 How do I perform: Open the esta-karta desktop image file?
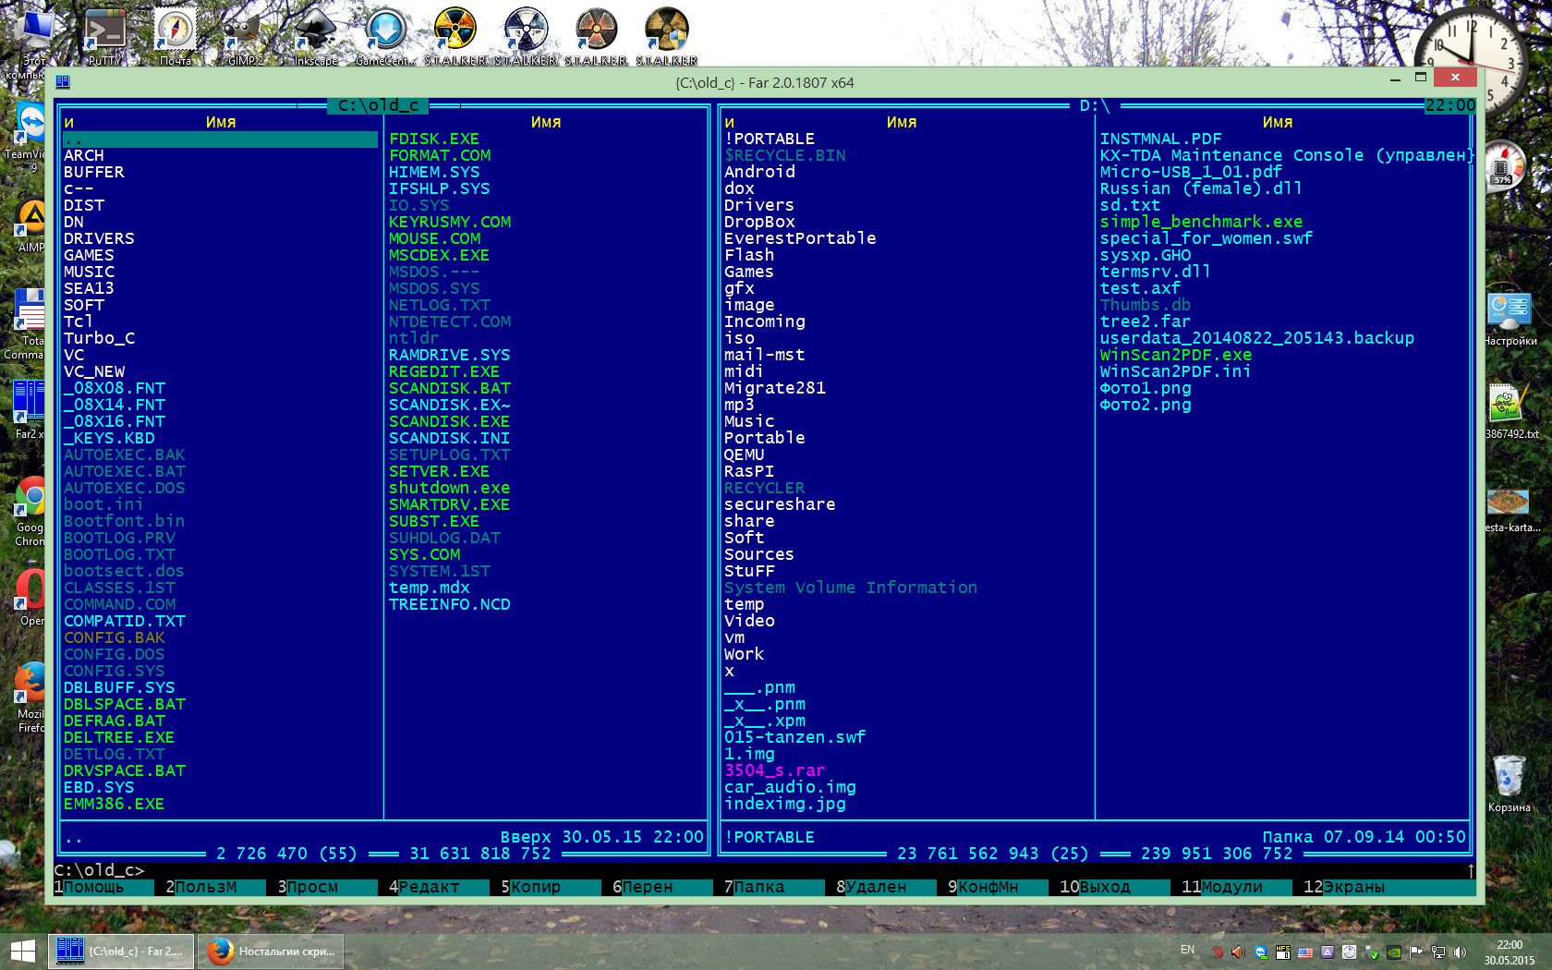(1511, 510)
